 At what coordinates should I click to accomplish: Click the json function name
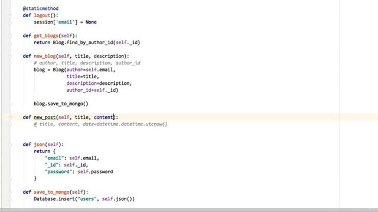point(40,144)
